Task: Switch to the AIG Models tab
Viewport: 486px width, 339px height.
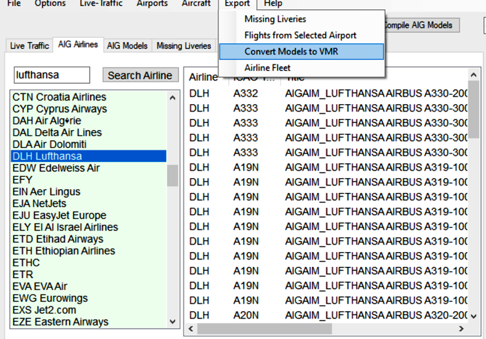Action: (127, 46)
